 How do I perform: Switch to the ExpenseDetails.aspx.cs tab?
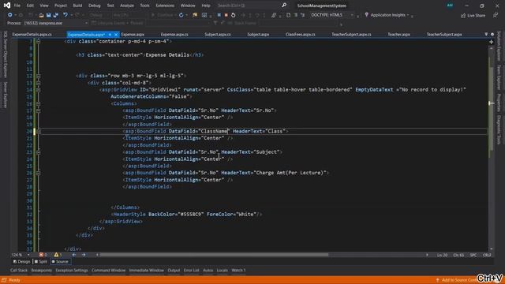coord(32,35)
